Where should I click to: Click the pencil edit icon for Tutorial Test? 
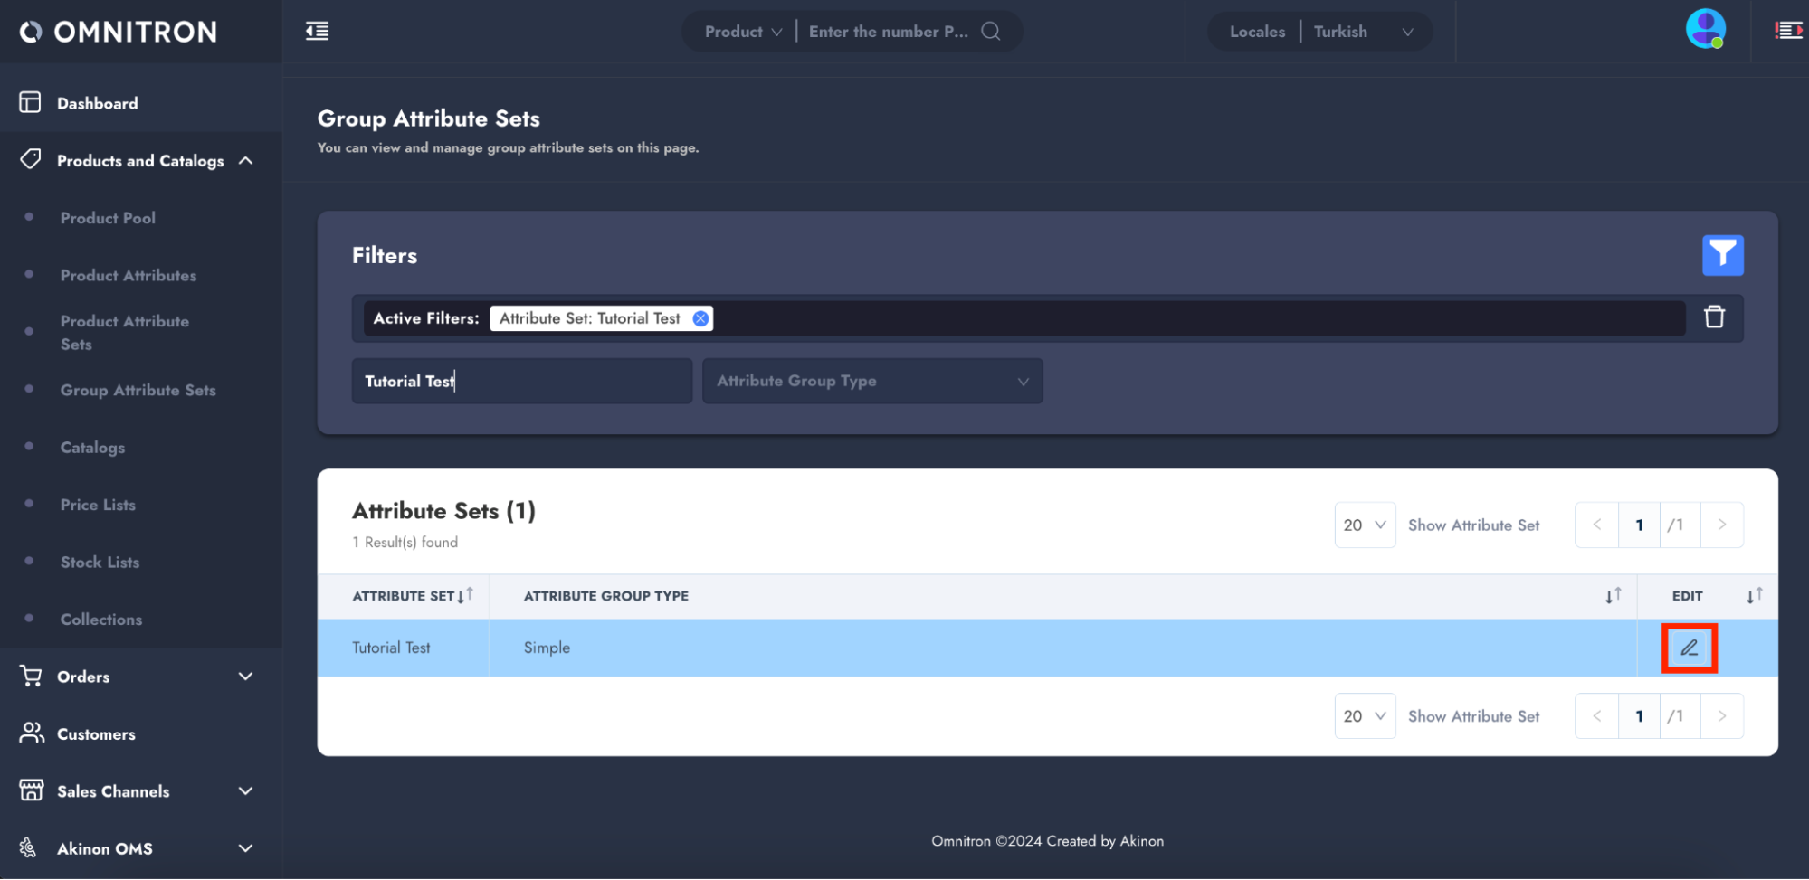1689,648
